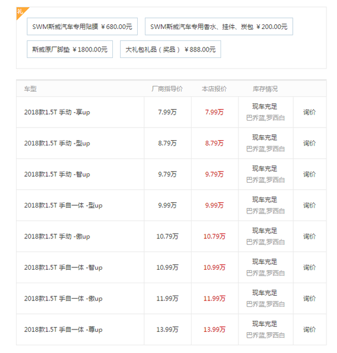Open 2018款1.5T 手动 -傲up model
Viewport: 337px width, 353px height.
(57, 237)
